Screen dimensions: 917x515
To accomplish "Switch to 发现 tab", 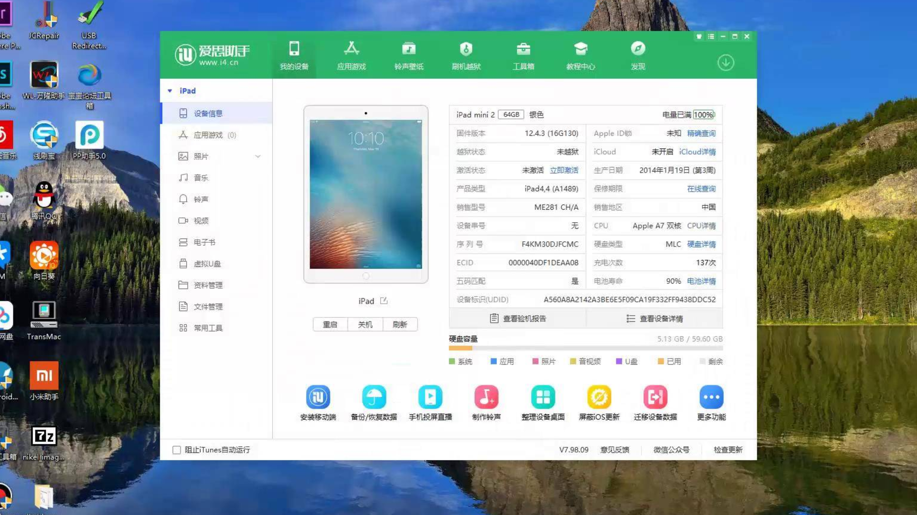I will pyautogui.click(x=638, y=55).
